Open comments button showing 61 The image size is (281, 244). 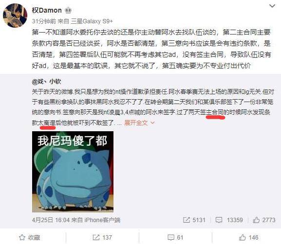(x=175, y=238)
